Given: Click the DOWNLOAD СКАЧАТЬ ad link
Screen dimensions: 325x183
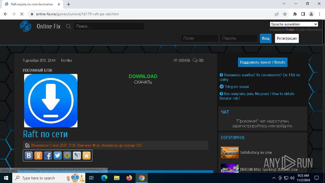Looking at the screenshot, I should pyautogui.click(x=143, y=79).
